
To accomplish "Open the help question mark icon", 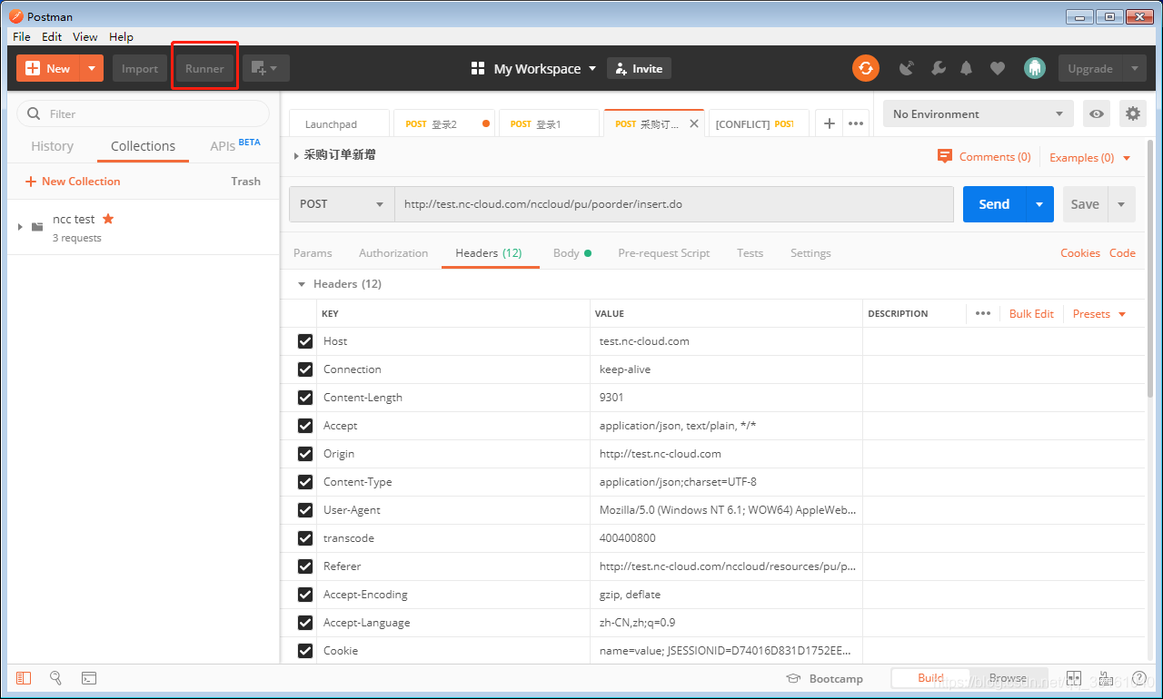I will tap(1138, 678).
